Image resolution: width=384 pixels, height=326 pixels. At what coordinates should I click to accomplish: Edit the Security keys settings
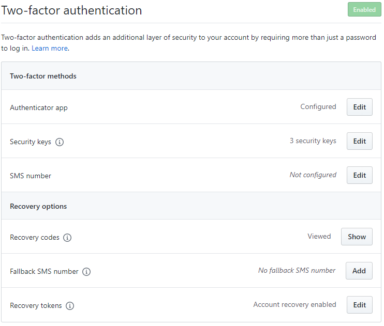click(x=360, y=142)
